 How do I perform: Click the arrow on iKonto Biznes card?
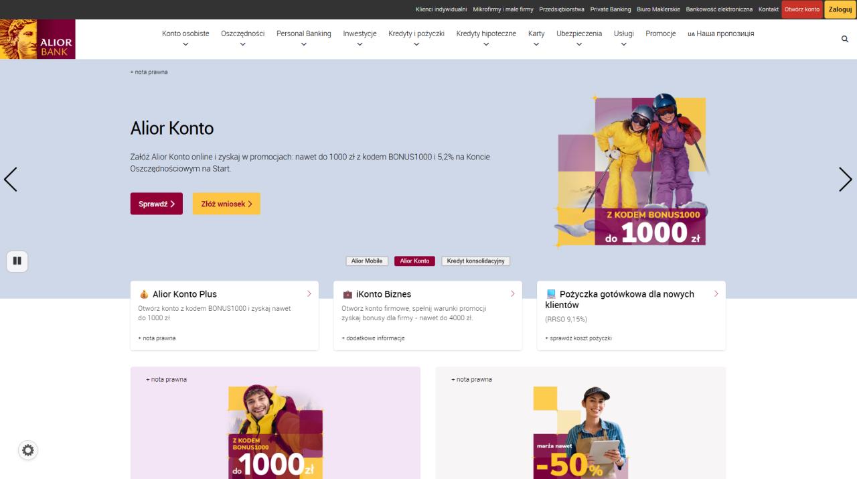click(x=513, y=293)
